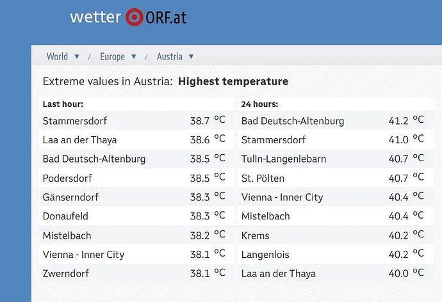Open Krems station entry
The image size is (442, 302).
(x=336, y=235)
